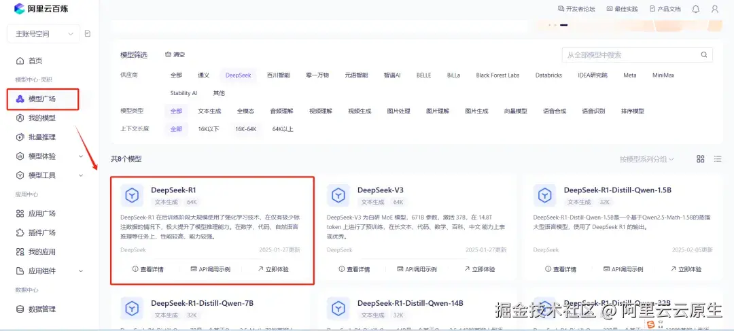Click the 数据管理 database icon

tap(20, 309)
